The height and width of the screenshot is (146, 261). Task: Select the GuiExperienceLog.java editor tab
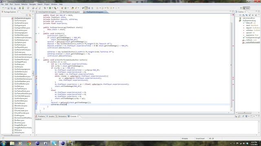click(95, 12)
